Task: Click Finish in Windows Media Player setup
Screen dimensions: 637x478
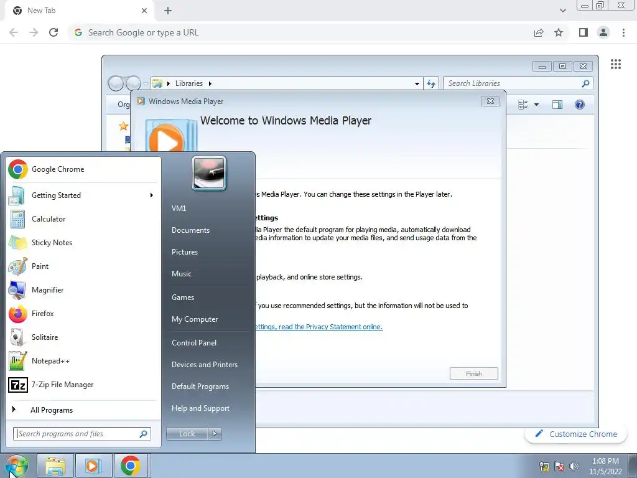Action: point(473,373)
